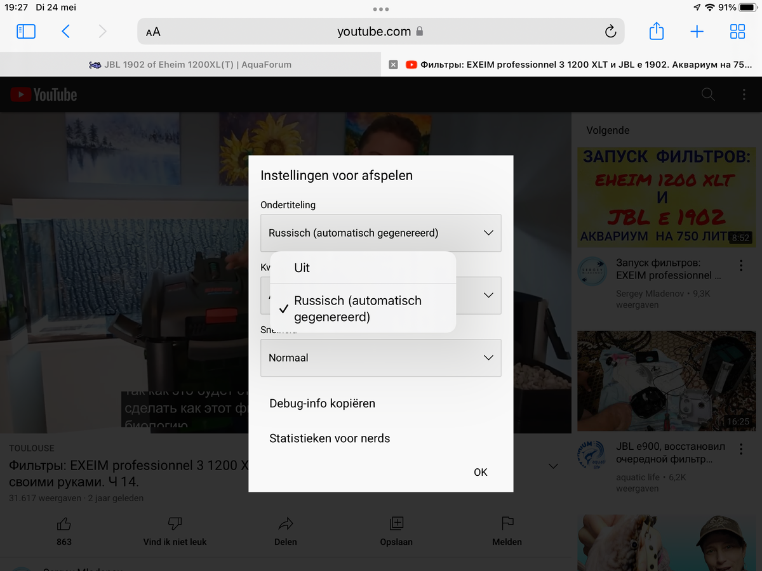Open the YouTube three-dot menu
Screen dimensions: 762x571
click(744, 95)
